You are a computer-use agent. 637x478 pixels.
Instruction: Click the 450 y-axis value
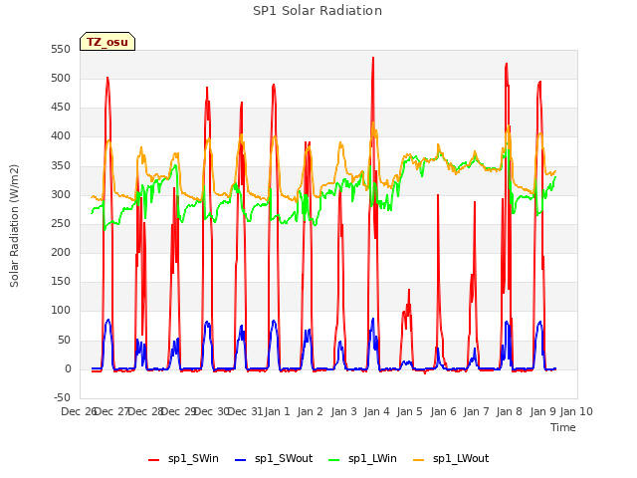[61, 108]
